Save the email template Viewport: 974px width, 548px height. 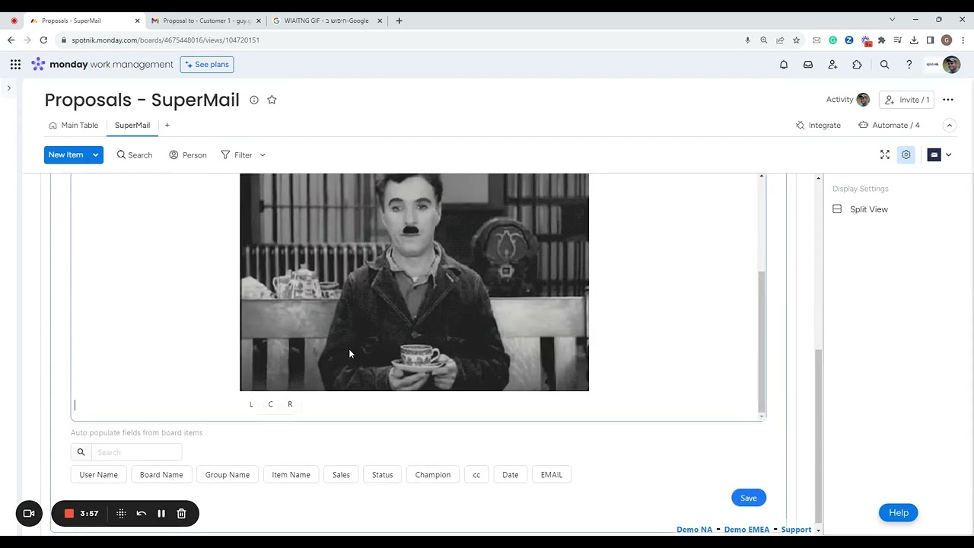click(749, 498)
